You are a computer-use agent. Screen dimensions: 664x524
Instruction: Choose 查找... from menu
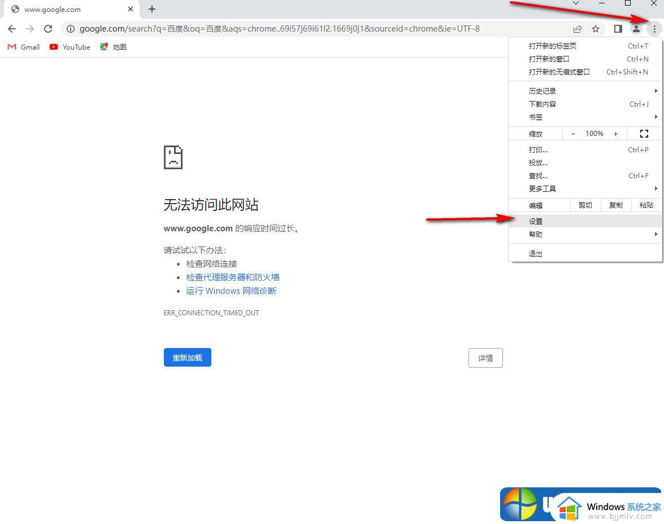585,176
